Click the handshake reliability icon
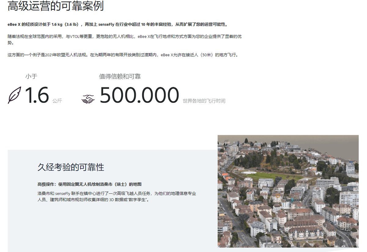Screen dimensions: 367x252 coord(88,99)
